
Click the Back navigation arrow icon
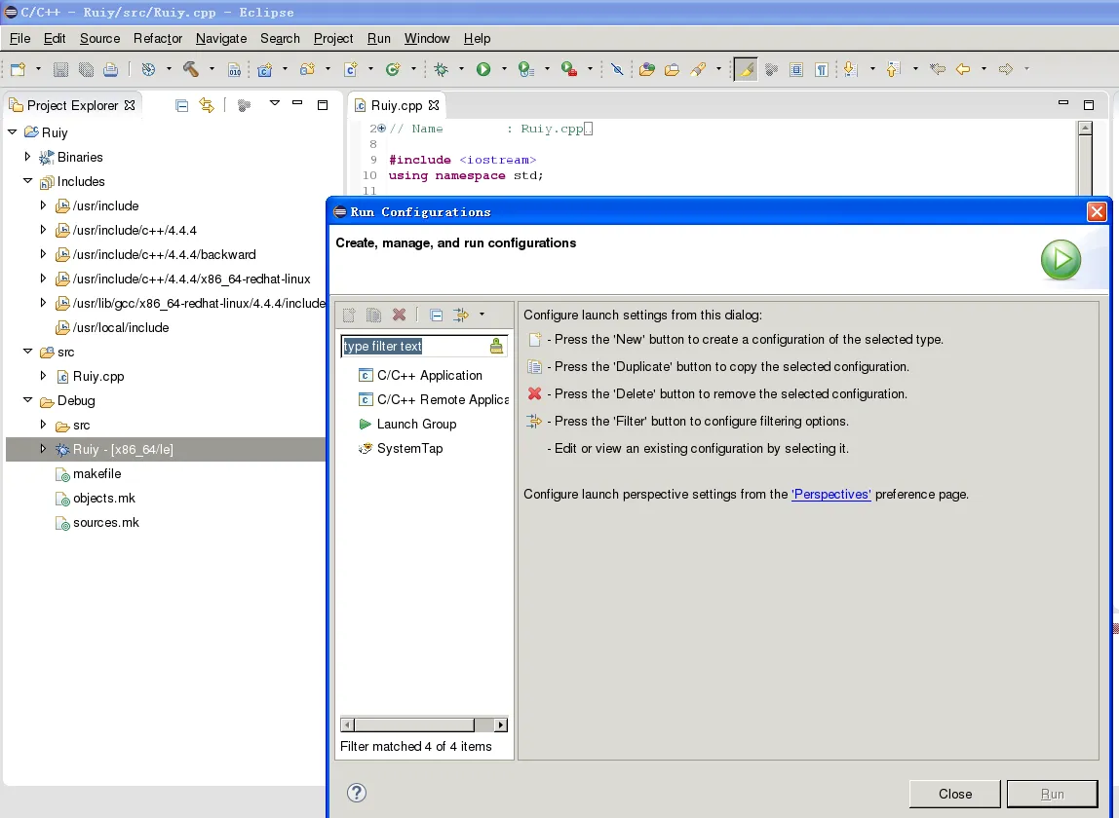963,69
